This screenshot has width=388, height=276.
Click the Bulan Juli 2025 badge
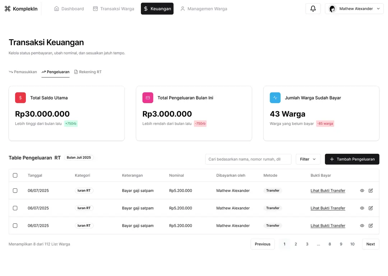[79, 158]
